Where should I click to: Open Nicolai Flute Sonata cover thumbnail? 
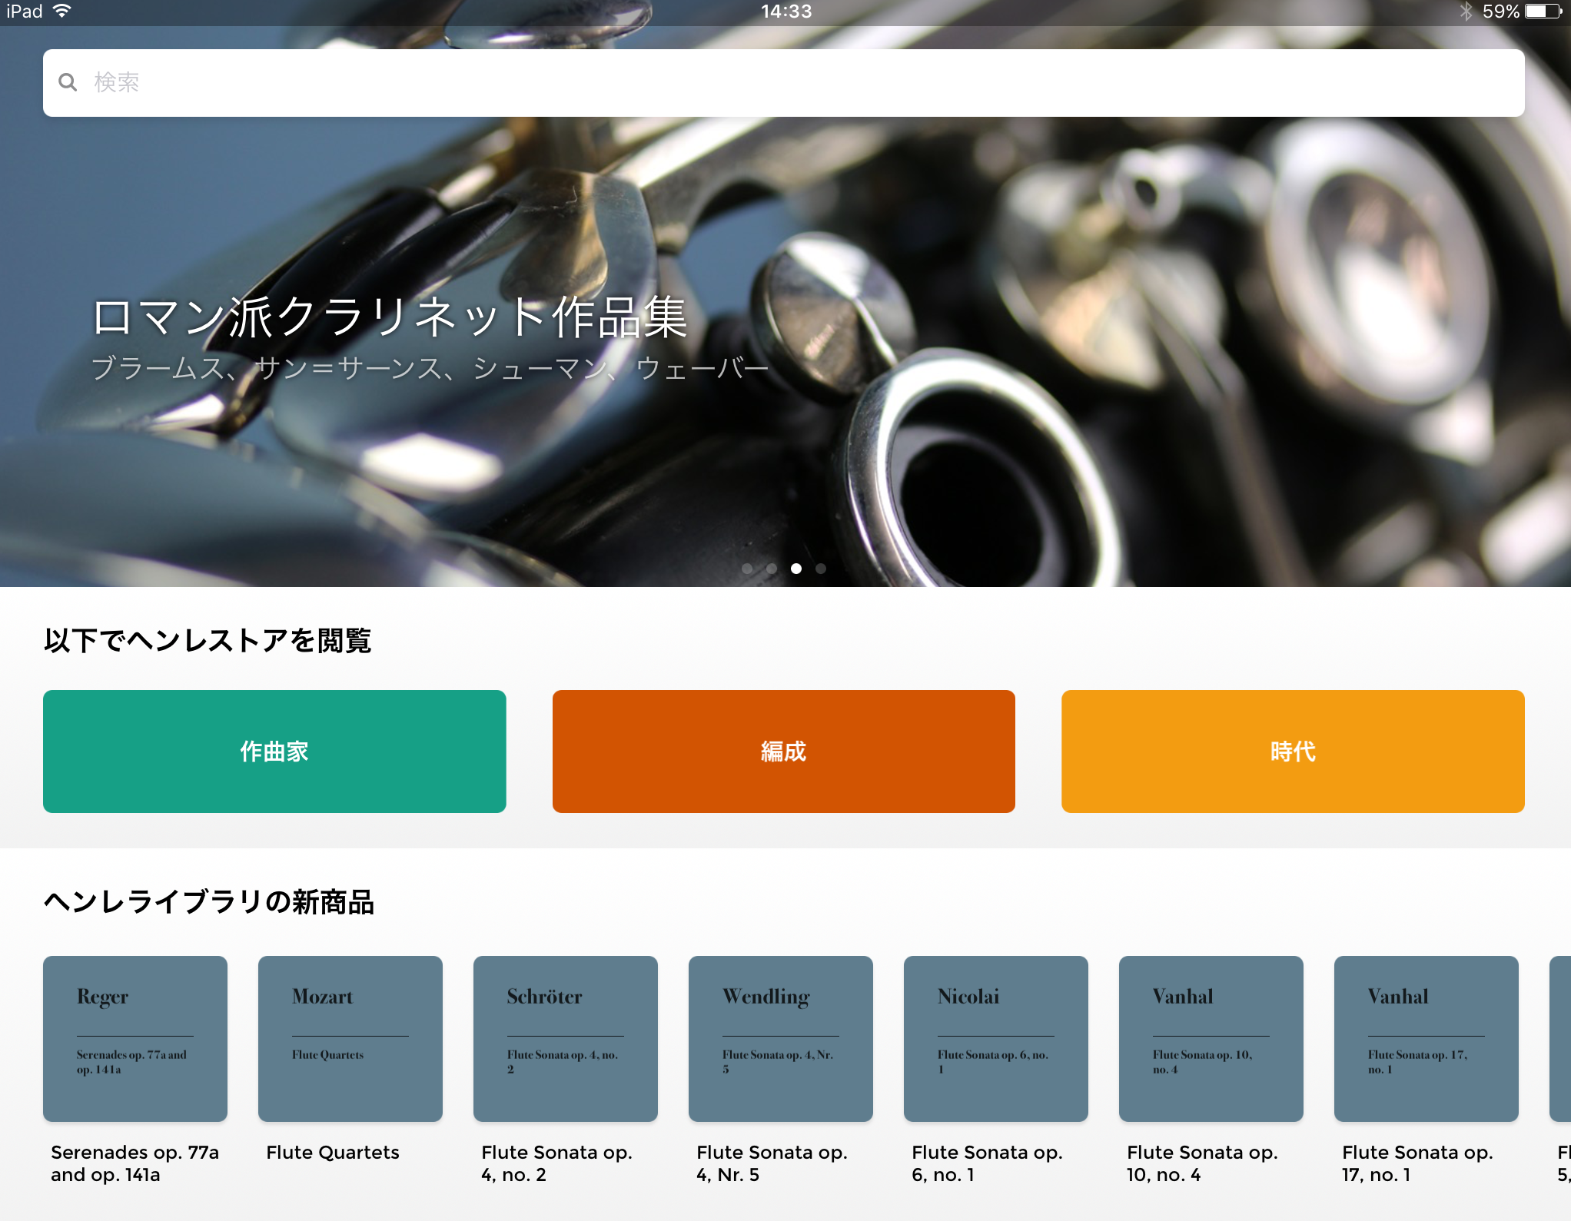[x=996, y=1038]
